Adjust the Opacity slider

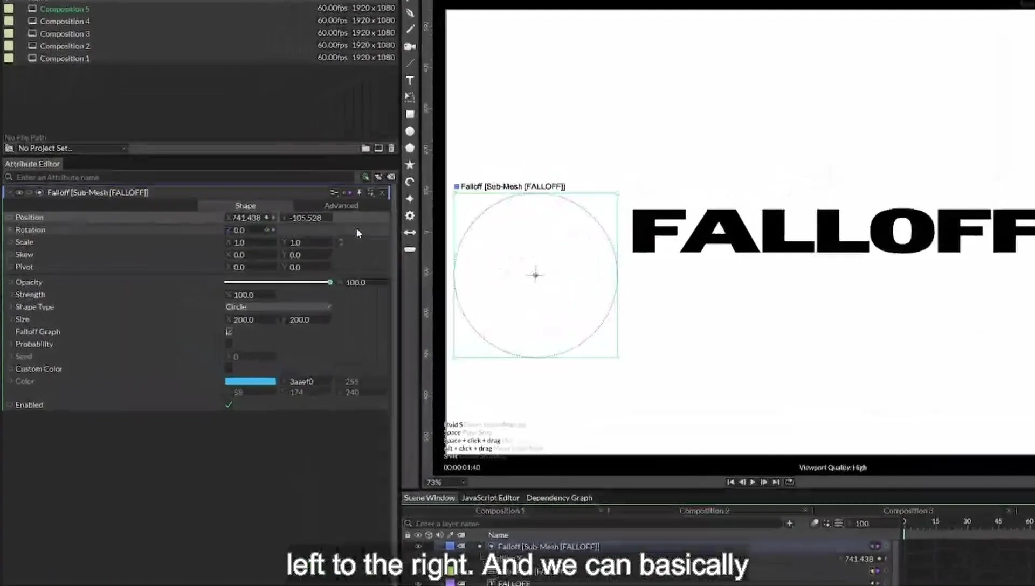(278, 282)
